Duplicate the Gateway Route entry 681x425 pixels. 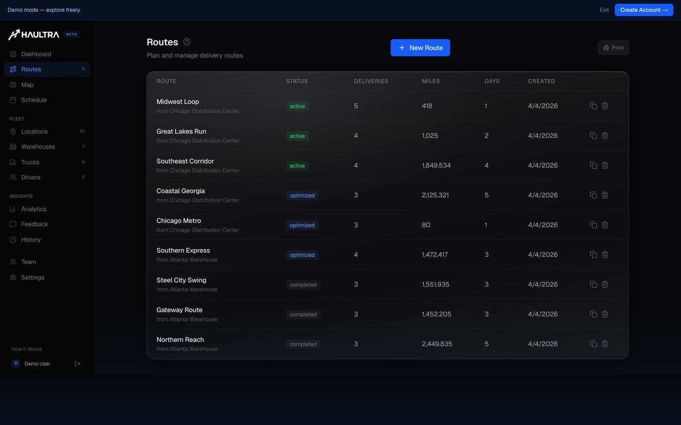coord(593,314)
